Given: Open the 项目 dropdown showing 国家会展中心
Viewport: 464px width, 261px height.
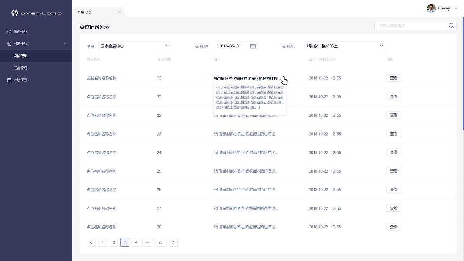Looking at the screenshot, I should pyautogui.click(x=134, y=46).
